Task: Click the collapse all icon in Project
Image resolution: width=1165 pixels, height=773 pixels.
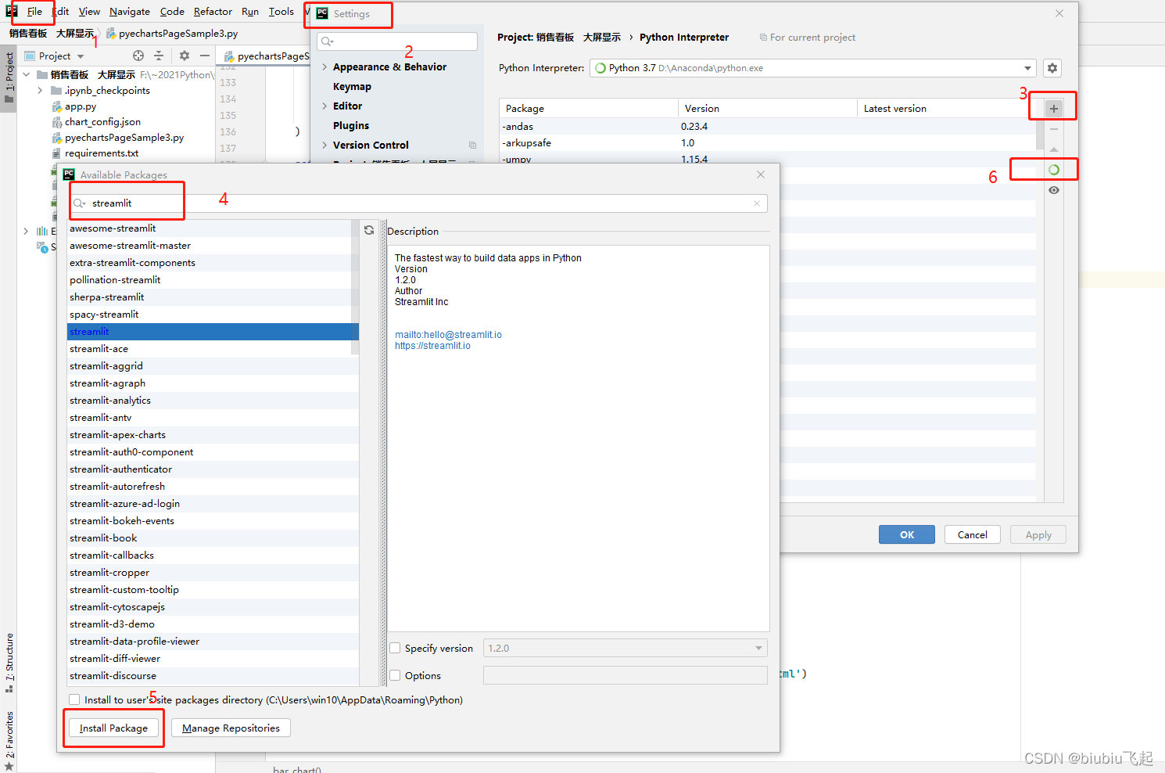Action: click(159, 56)
